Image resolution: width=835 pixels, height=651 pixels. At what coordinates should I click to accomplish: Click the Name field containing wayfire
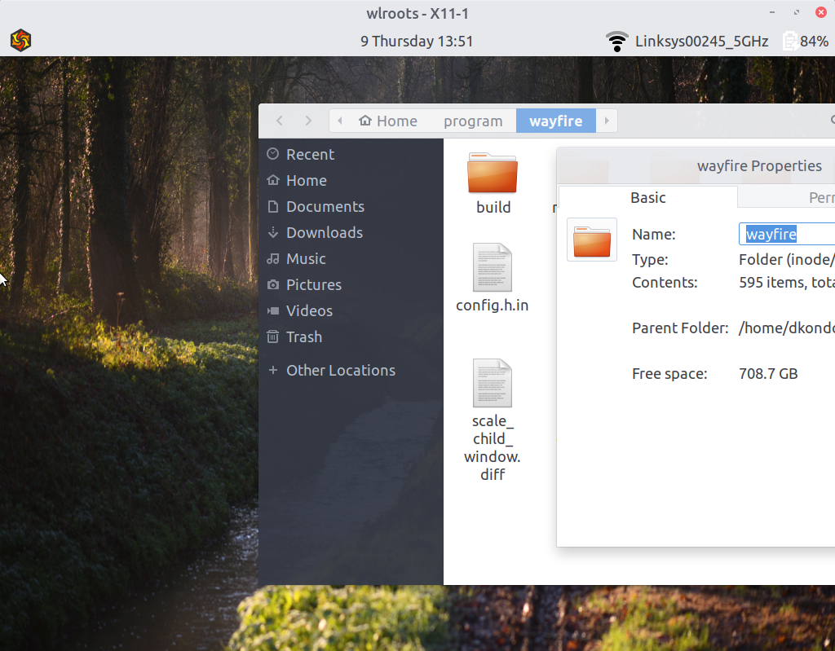[x=785, y=234]
